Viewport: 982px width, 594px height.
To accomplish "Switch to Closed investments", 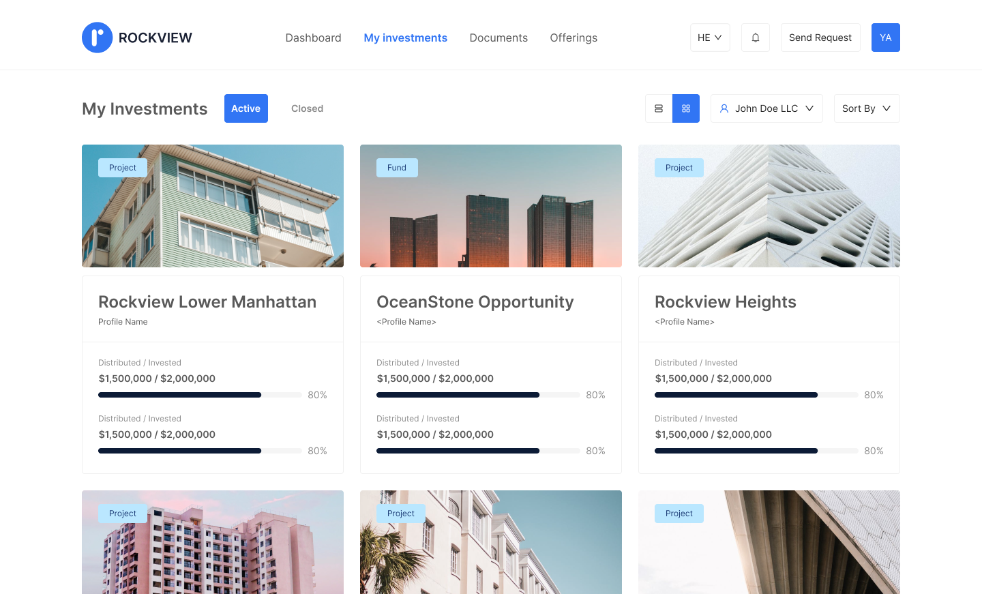I will pos(307,108).
